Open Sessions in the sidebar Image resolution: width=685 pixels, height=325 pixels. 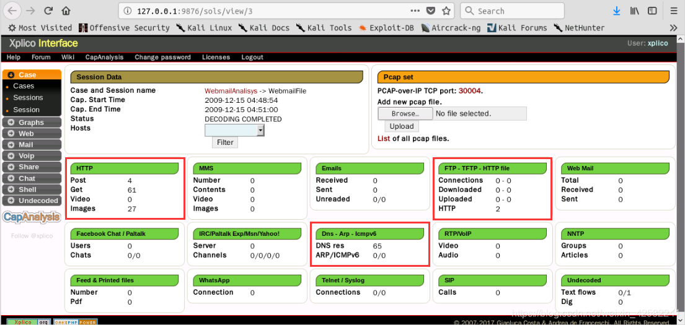pos(28,98)
